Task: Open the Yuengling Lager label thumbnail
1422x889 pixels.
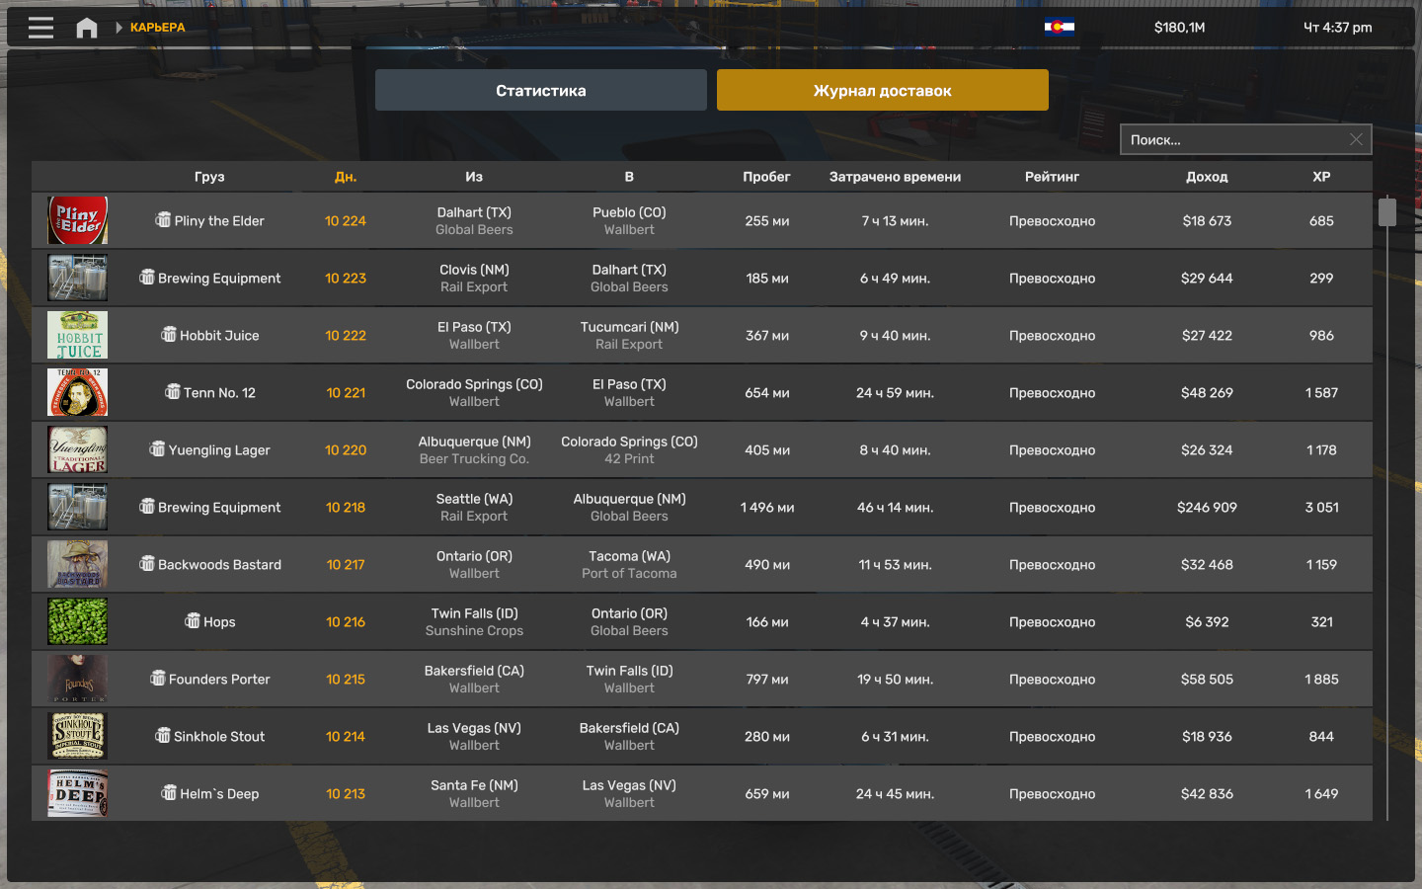Action: (x=78, y=449)
